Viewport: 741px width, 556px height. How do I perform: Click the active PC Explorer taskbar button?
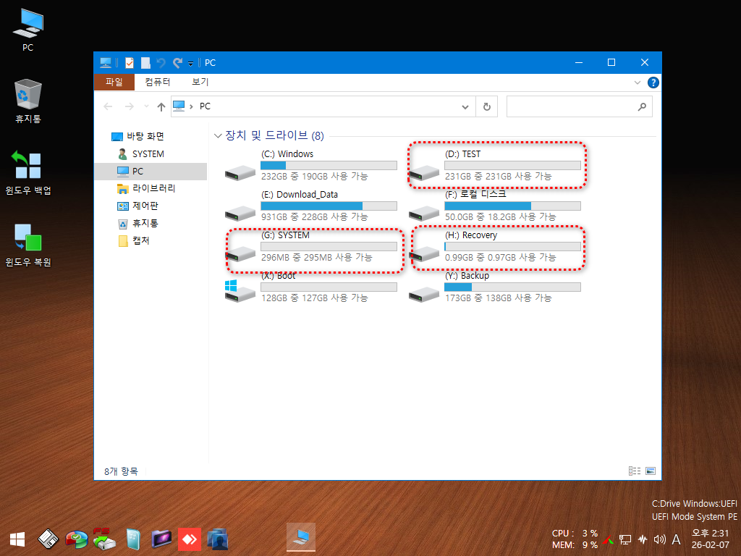pos(301,538)
